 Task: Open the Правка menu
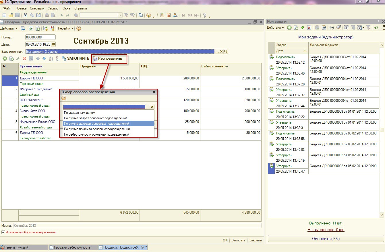21,8
